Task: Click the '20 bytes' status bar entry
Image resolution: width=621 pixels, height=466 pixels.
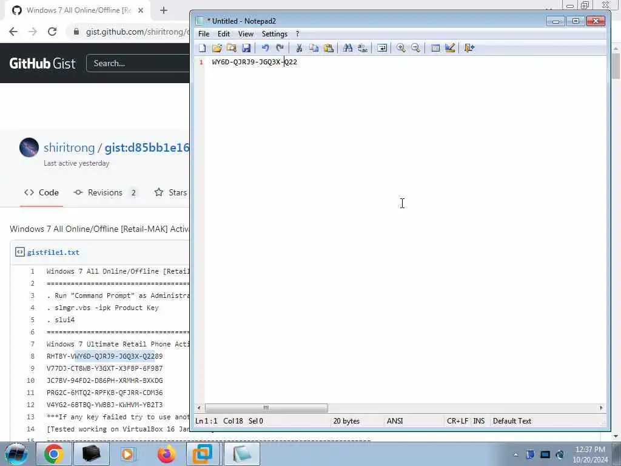Action: (346, 421)
